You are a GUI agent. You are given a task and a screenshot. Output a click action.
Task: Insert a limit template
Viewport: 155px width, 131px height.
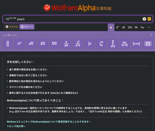pyautogui.click(x=125, y=43)
